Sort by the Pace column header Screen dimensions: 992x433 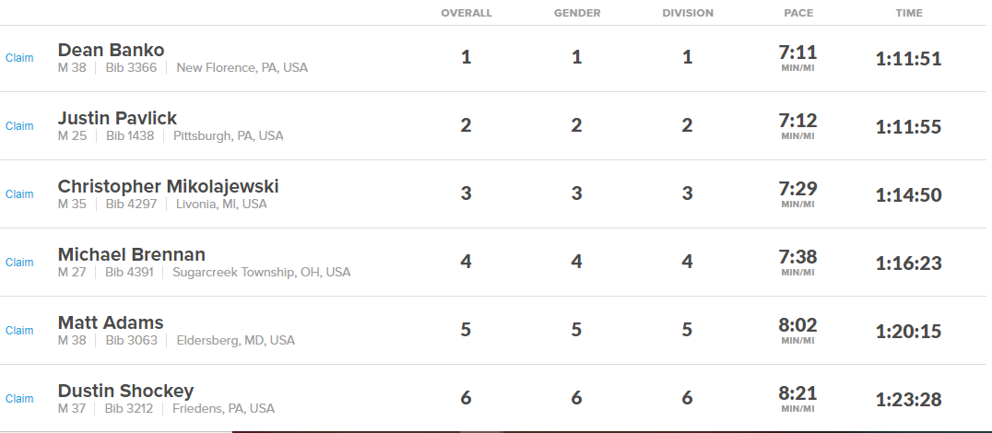pyautogui.click(x=798, y=13)
